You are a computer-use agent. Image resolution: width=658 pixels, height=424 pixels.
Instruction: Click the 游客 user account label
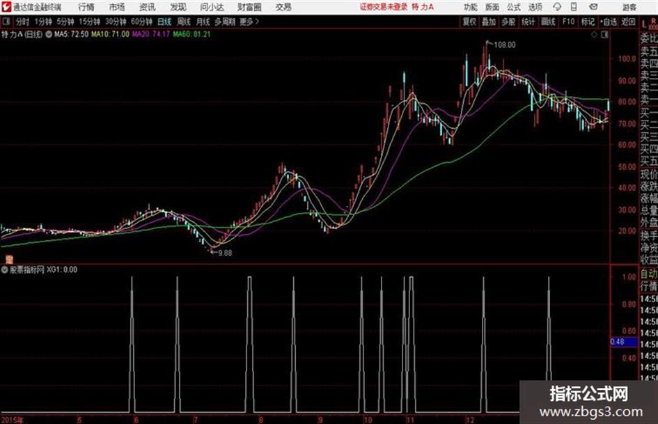click(629, 7)
